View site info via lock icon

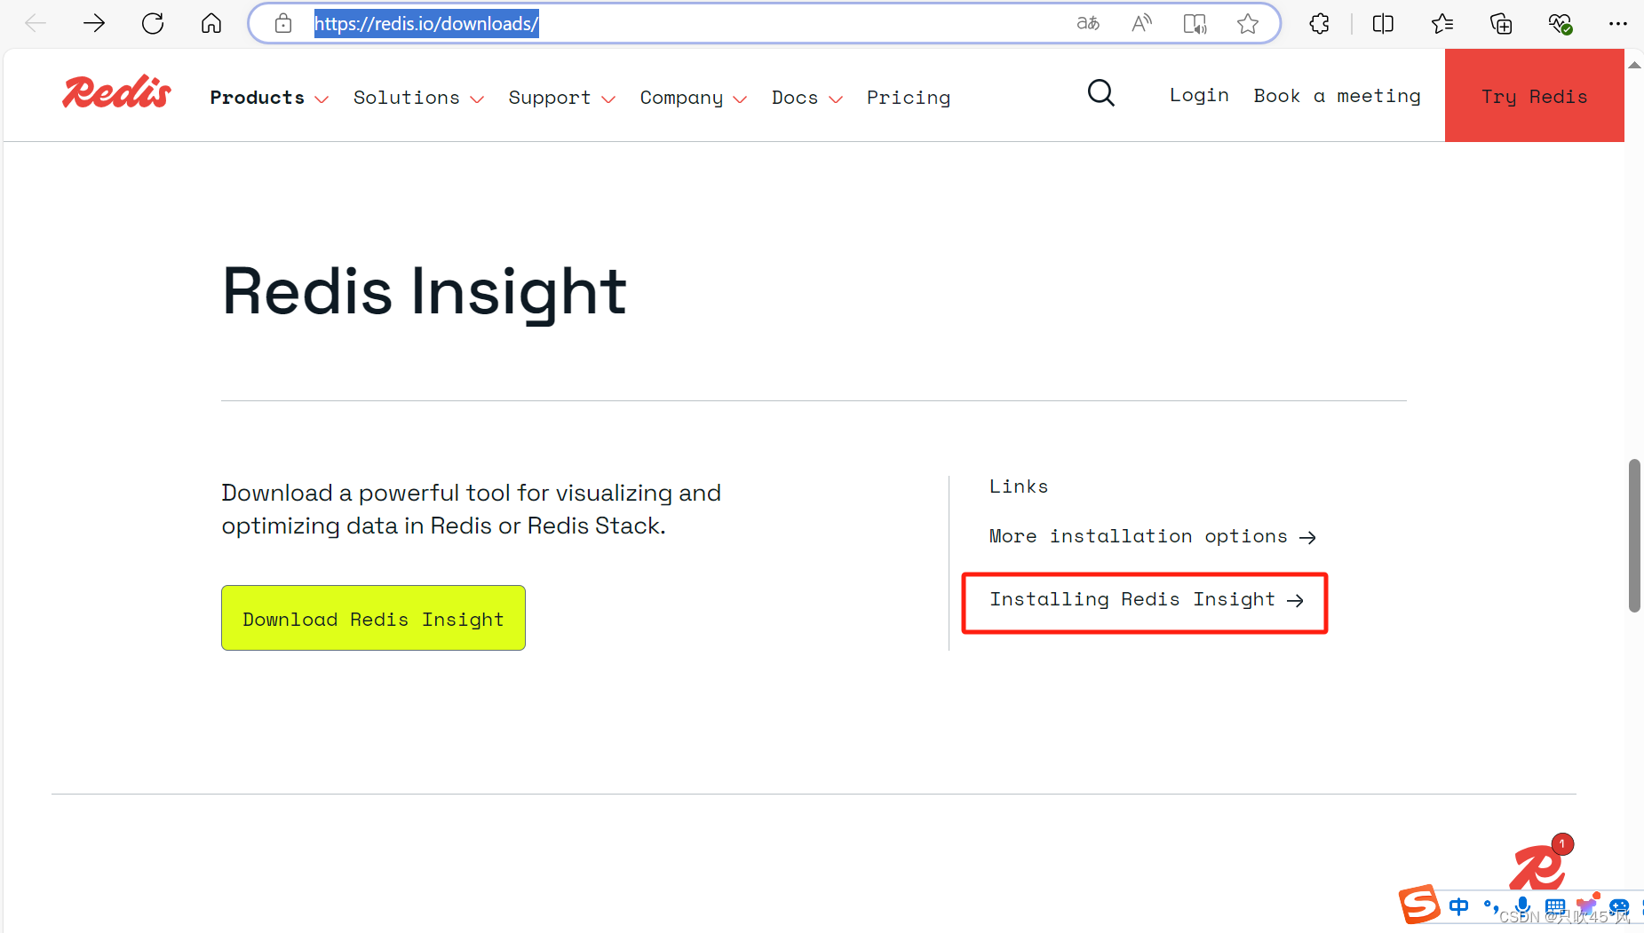pos(283,23)
